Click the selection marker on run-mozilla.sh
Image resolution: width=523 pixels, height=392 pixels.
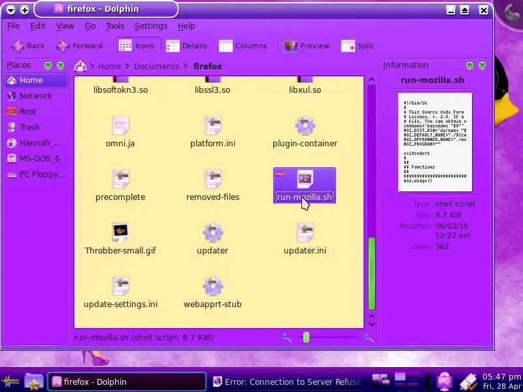point(280,174)
